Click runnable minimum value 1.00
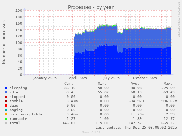The height and width of the screenshot is (136, 182). pos(104,119)
